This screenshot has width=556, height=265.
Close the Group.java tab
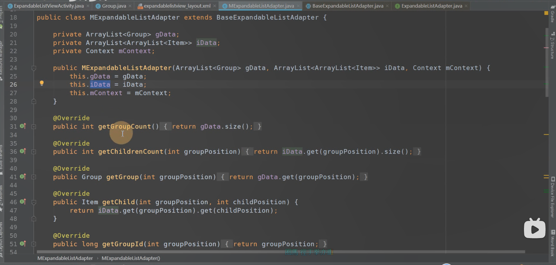(x=130, y=6)
